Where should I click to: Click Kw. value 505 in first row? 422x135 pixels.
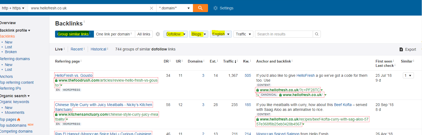[248, 75]
